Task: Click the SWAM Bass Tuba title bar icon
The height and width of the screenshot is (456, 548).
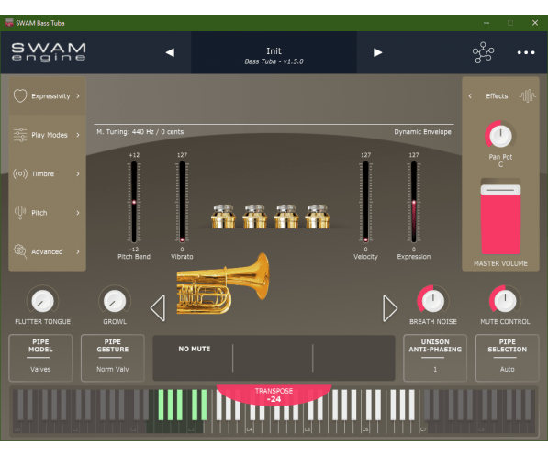Action: pos(9,23)
